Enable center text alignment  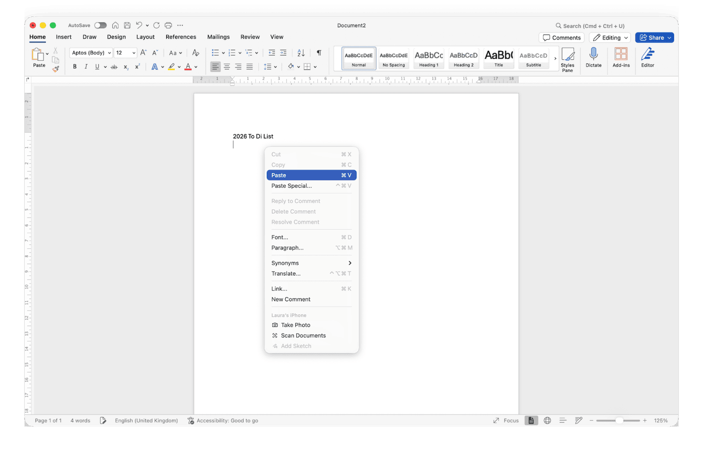click(227, 67)
